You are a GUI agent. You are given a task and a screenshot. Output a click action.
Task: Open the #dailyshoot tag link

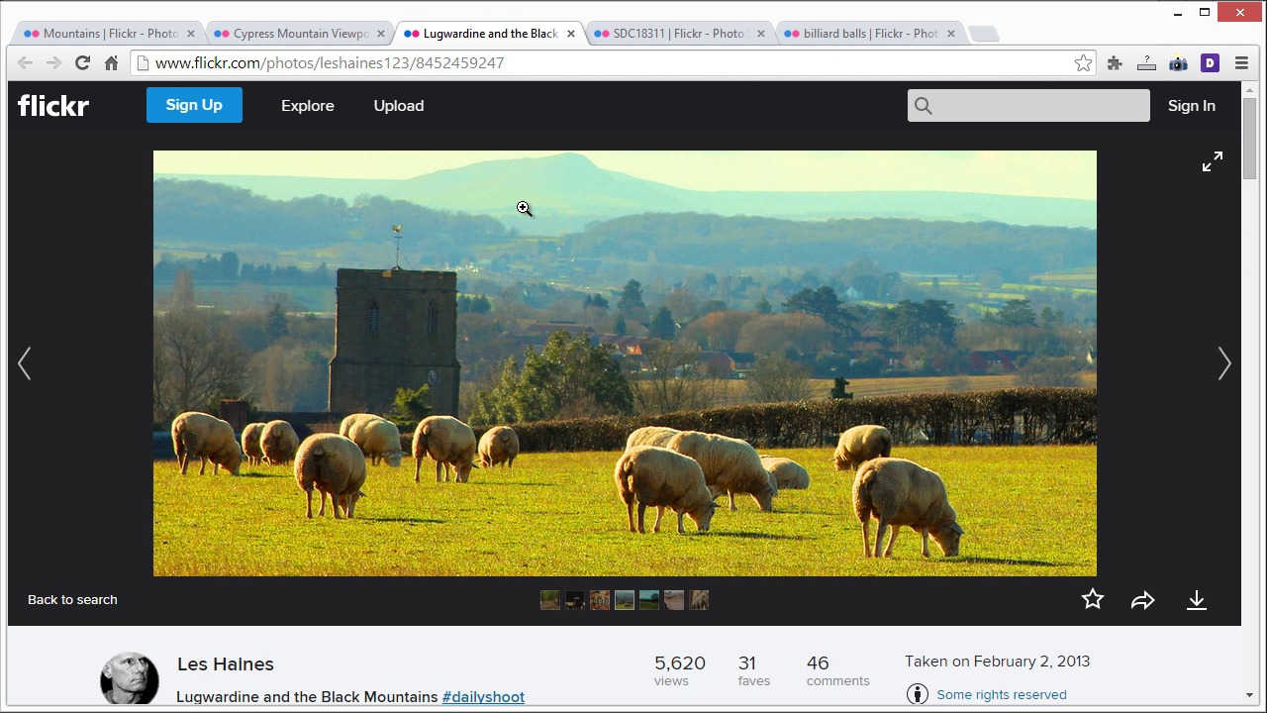click(x=483, y=697)
